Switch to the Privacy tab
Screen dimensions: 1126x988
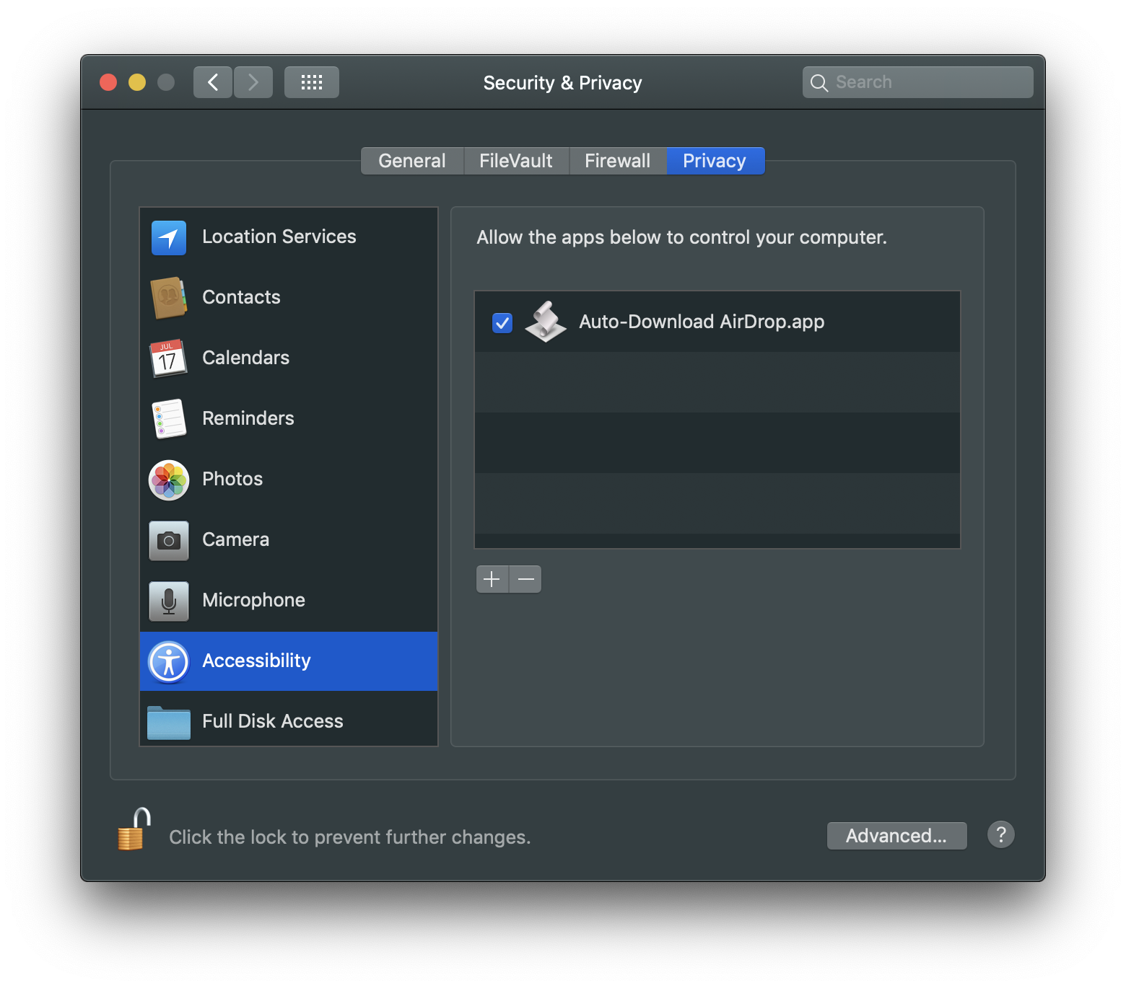click(x=715, y=160)
